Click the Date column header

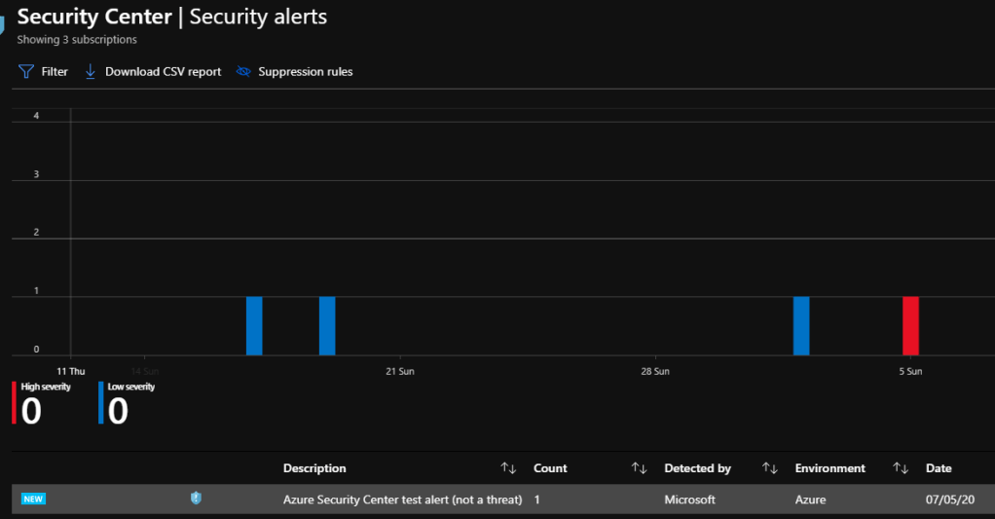(x=939, y=468)
